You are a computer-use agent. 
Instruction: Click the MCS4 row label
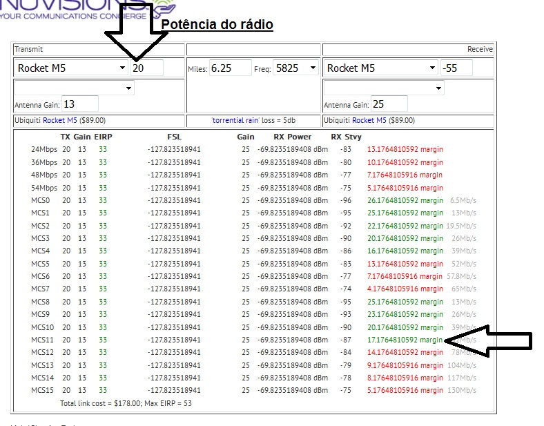pos(40,251)
